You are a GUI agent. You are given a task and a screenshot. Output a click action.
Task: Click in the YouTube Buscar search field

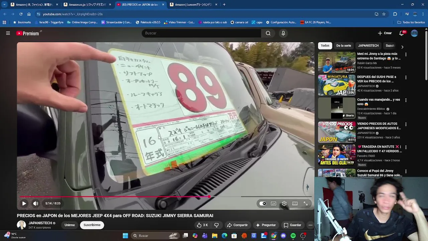point(202,33)
